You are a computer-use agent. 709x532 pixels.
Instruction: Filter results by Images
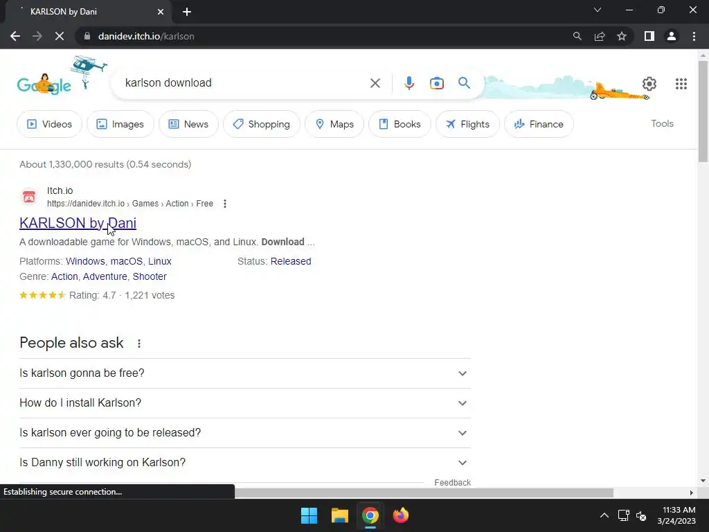[120, 124]
